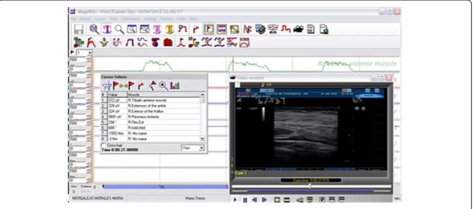Click the tilted flag with arrow in Cursor Values

point(153,86)
